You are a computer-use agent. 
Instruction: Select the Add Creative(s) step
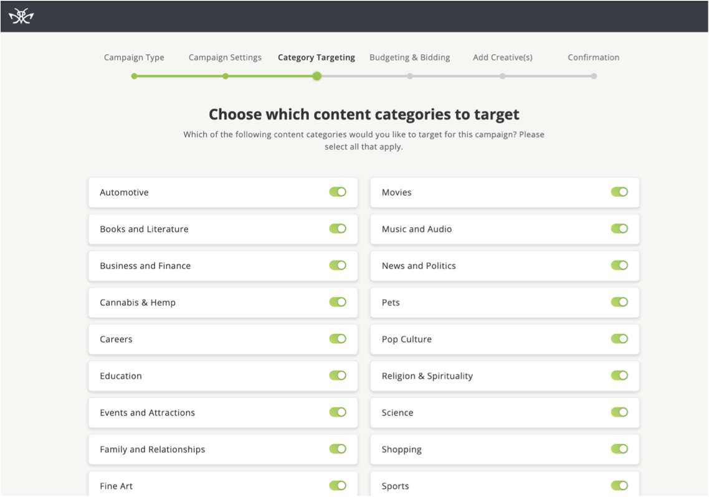click(x=502, y=57)
